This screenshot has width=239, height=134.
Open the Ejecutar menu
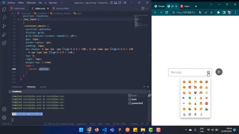[53, 3]
